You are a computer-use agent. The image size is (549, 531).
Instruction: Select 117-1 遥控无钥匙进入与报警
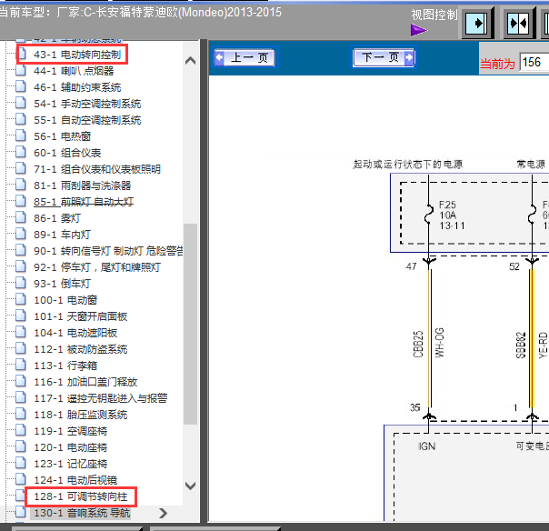pos(101,398)
